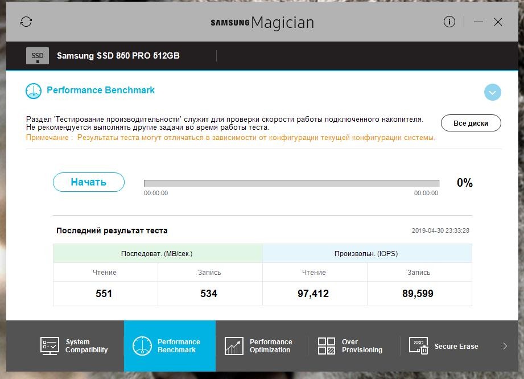
Task: Click the Performance Benchmark clock icon in header
Action: coord(34,90)
